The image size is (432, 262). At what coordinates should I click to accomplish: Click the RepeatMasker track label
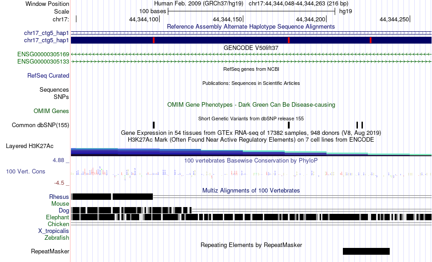tap(50, 251)
